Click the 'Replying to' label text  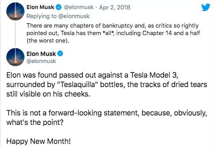coord(41,16)
